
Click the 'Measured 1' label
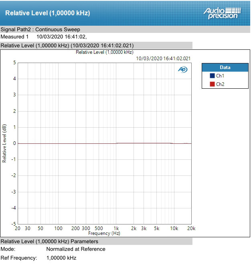click(x=14, y=37)
